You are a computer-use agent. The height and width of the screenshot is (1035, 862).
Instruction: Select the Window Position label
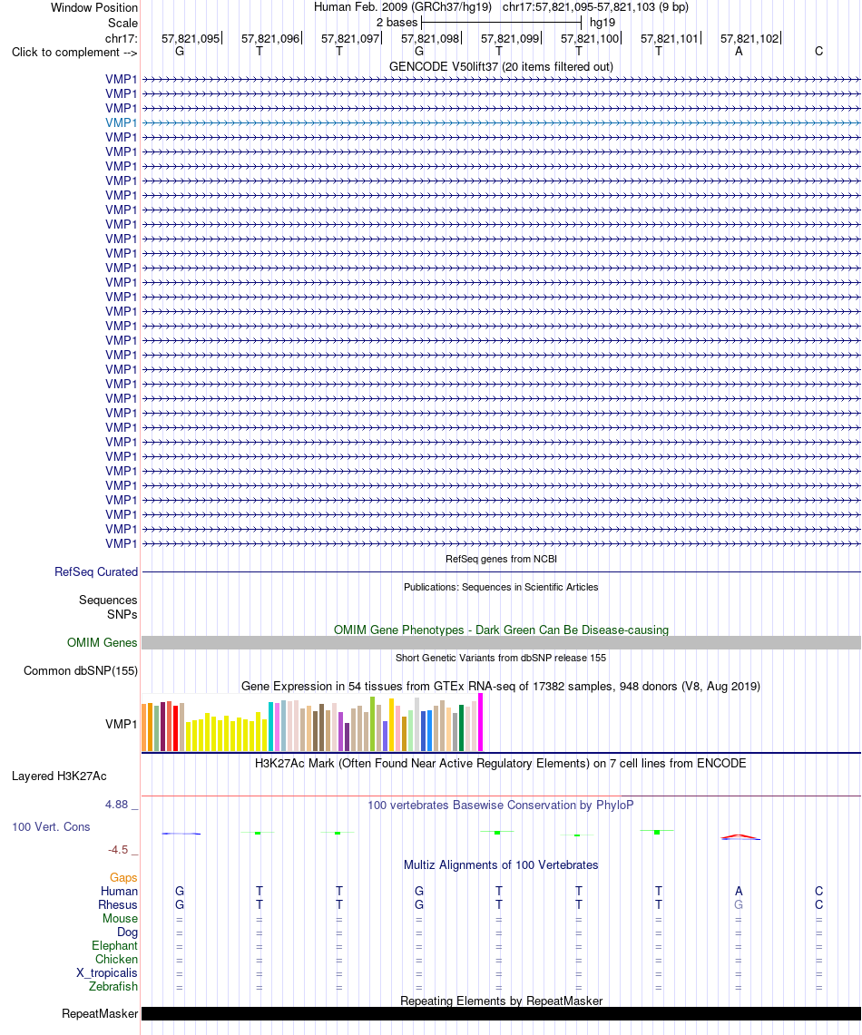point(94,8)
